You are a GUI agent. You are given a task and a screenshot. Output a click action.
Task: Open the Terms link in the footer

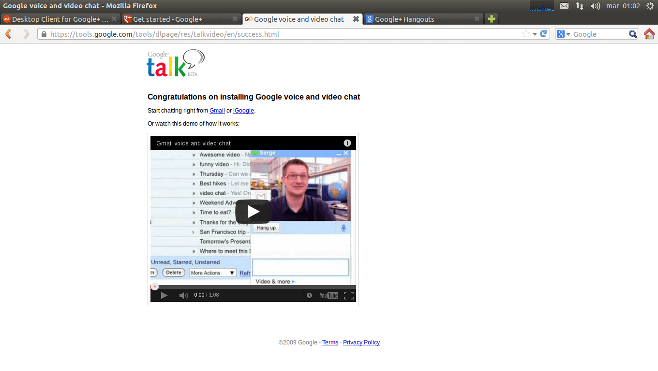click(330, 342)
